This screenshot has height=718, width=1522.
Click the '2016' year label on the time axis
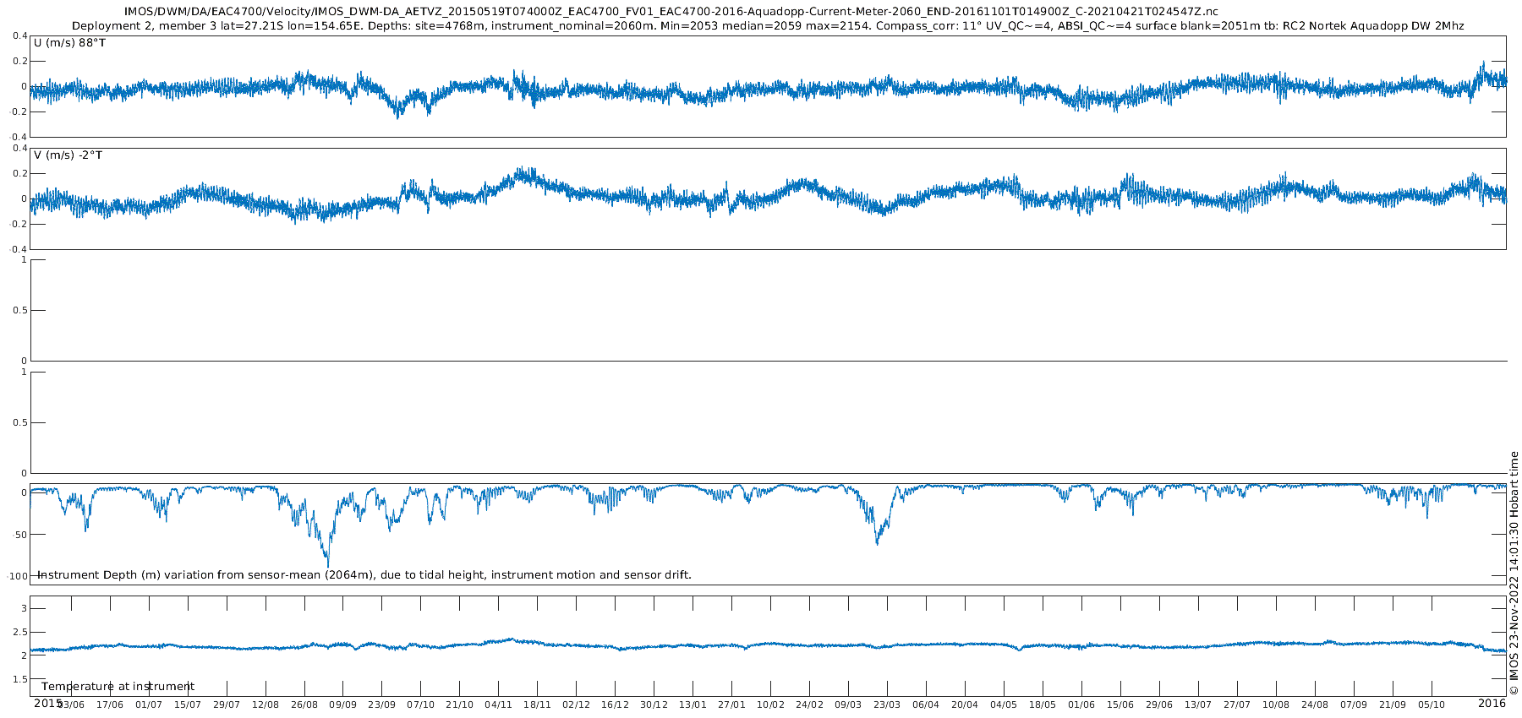point(1492,703)
